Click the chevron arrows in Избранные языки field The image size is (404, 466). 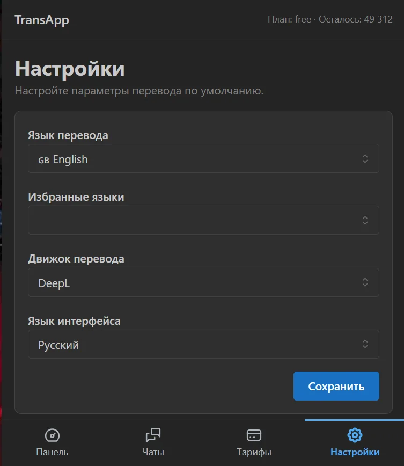coord(365,220)
